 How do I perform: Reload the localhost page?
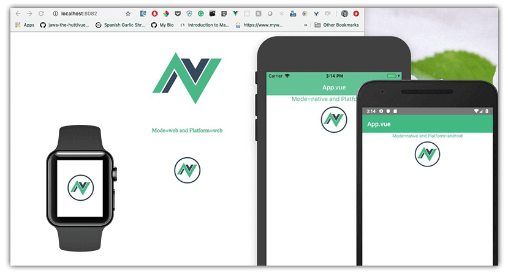(x=41, y=13)
